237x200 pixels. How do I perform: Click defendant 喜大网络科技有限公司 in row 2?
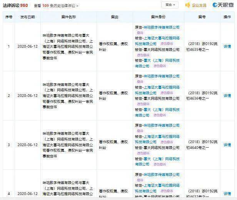162,98
